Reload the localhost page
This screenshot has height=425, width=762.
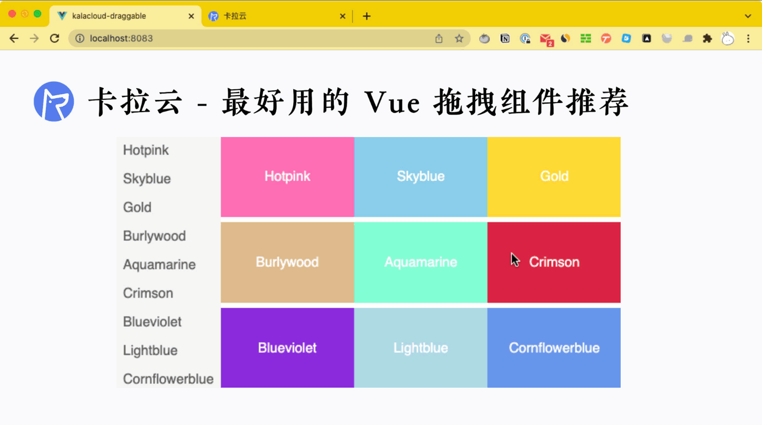point(55,38)
